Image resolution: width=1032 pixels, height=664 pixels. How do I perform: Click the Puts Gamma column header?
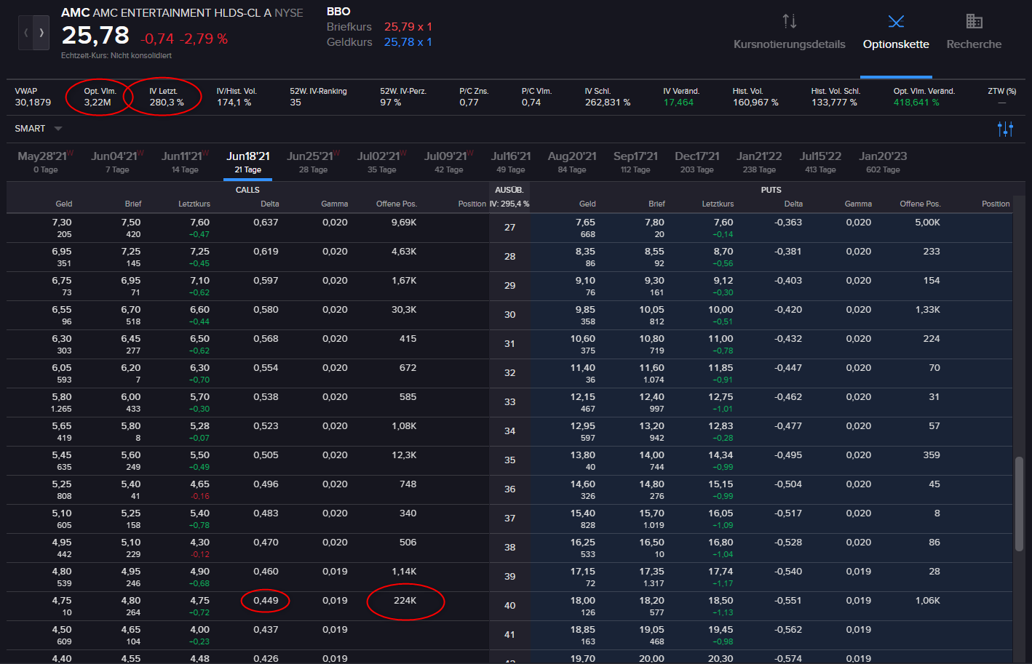click(x=858, y=204)
